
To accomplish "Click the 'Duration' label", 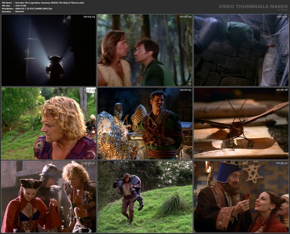I will point(6,12).
